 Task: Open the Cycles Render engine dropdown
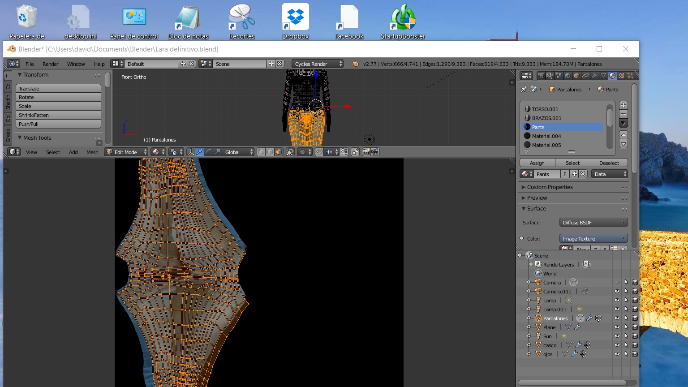[x=318, y=64]
